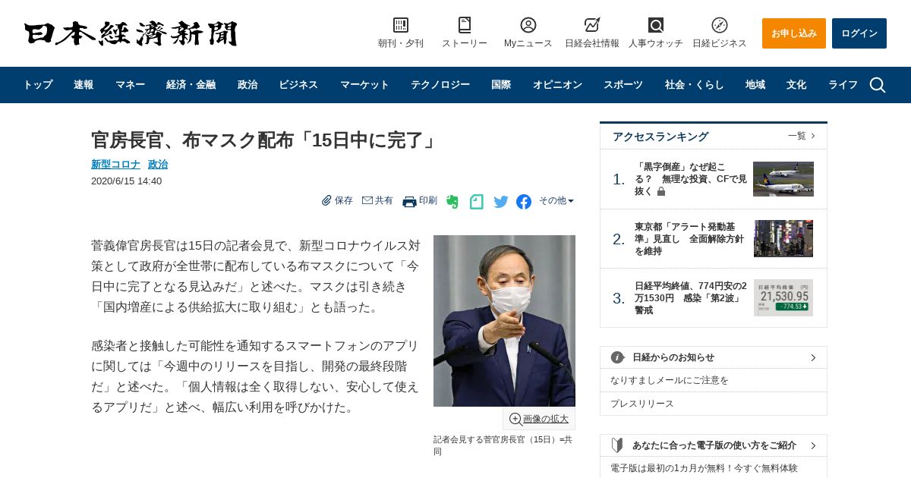The width and height of the screenshot is (911, 478).
Task: Click the search magnifier in navigation bar
Action: (x=878, y=85)
